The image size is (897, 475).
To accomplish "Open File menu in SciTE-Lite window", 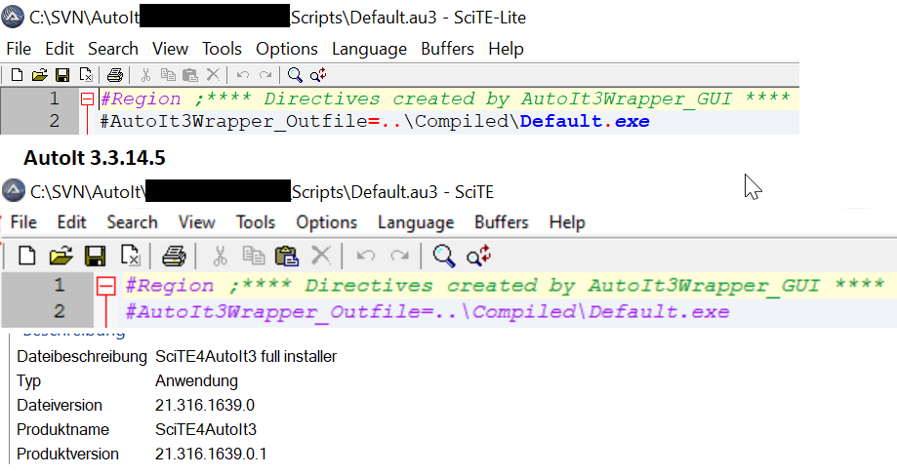I will coord(19,49).
